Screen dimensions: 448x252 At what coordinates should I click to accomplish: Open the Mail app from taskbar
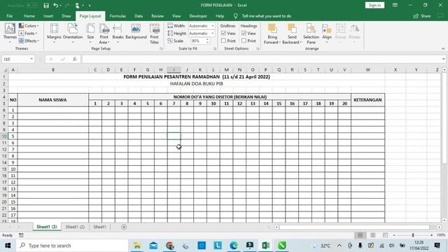[x=153, y=246]
